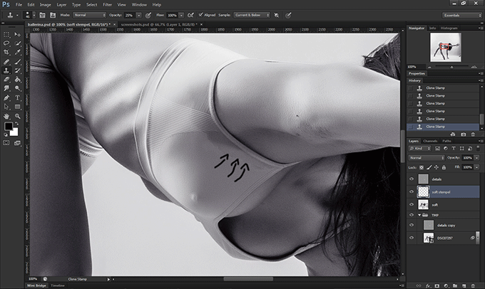Click the foreground color swatch
The height and width of the screenshot is (289, 485).
(x=8, y=126)
